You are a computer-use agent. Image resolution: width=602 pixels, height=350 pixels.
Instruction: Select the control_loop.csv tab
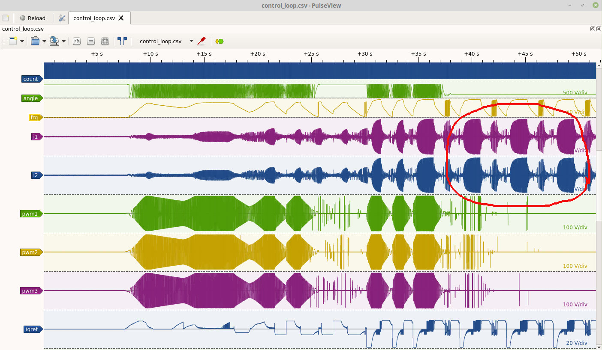click(x=93, y=18)
